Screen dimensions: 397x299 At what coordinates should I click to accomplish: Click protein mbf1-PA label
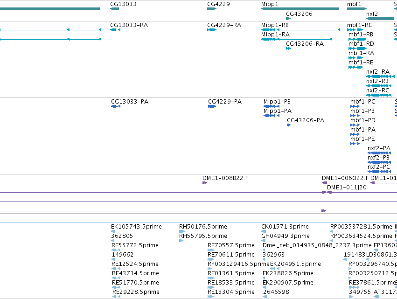pos(363,130)
